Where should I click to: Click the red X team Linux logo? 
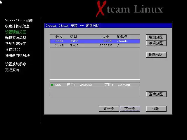click(129, 8)
